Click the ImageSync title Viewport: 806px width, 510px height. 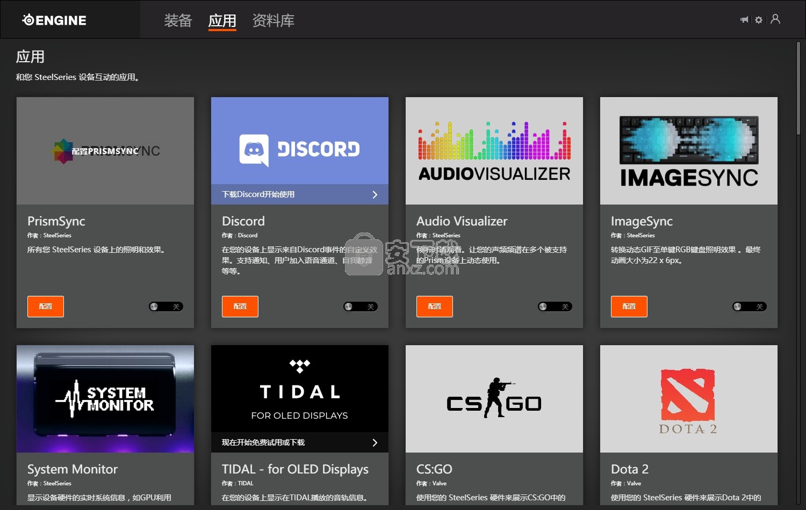click(642, 221)
